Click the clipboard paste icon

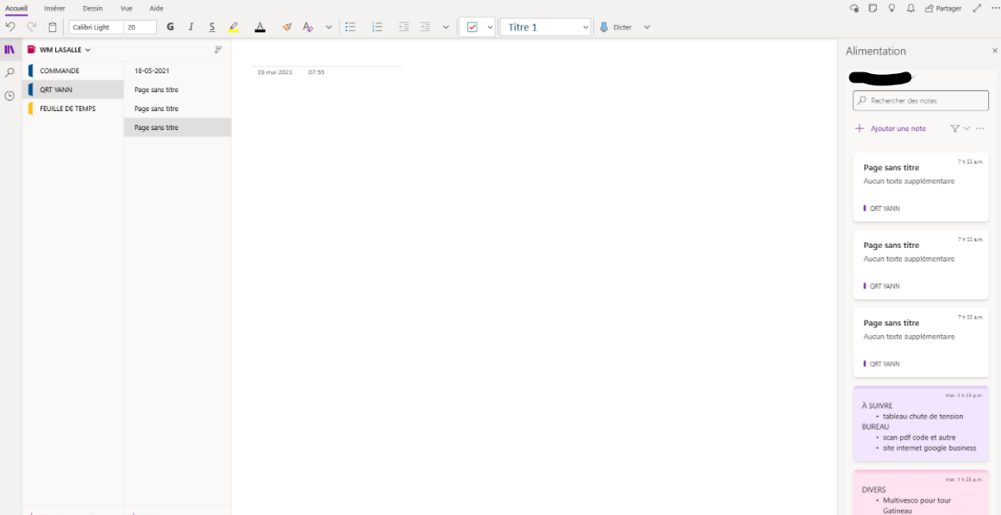[x=53, y=27]
